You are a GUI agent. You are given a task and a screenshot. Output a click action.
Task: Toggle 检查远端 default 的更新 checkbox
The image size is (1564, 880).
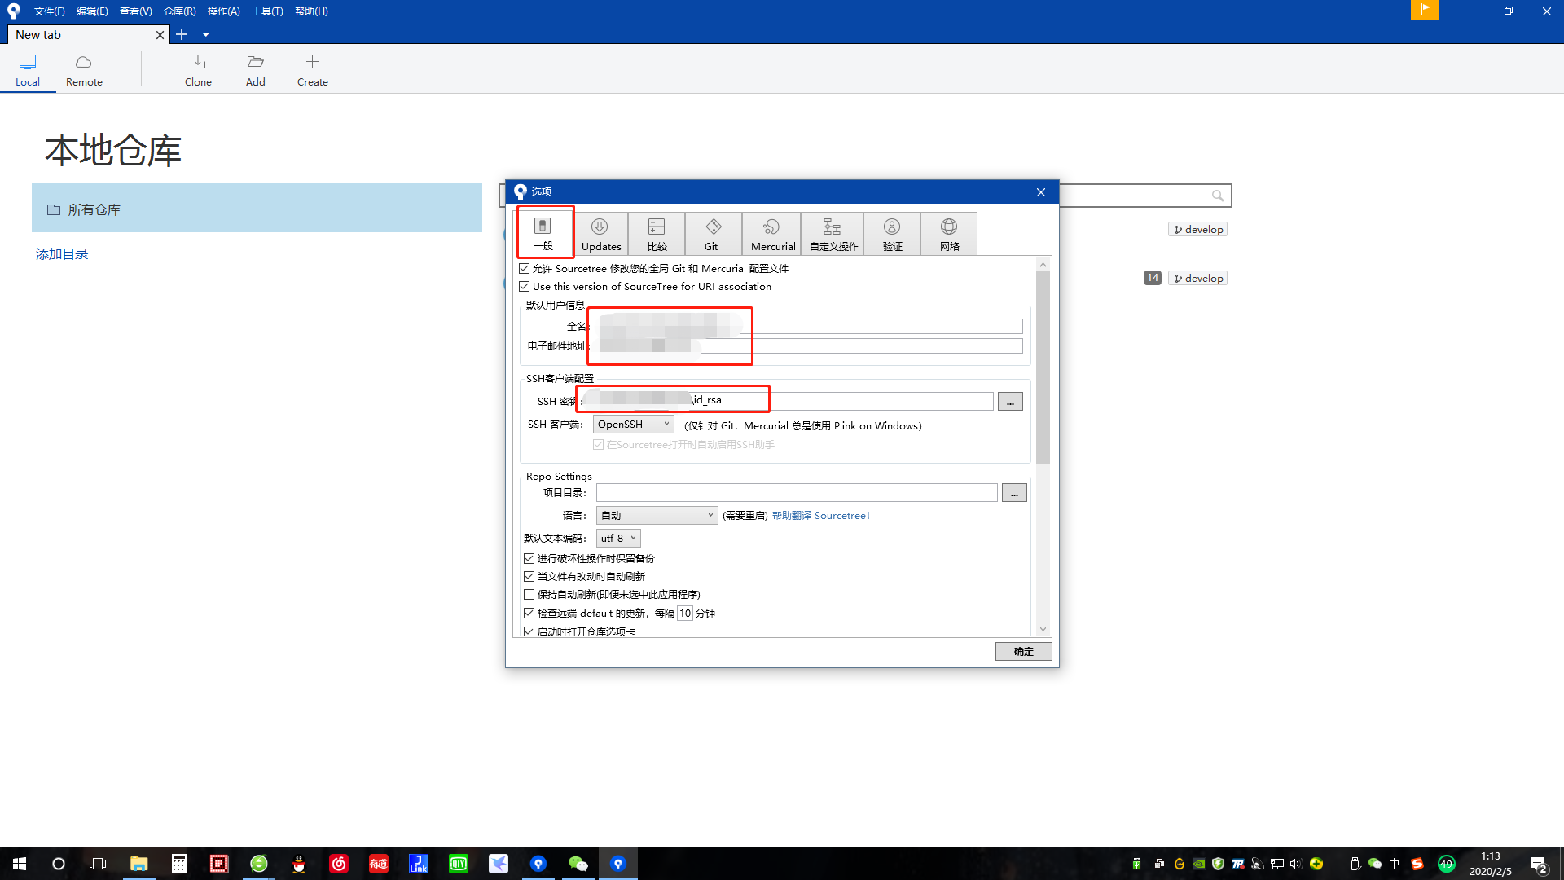click(x=529, y=614)
